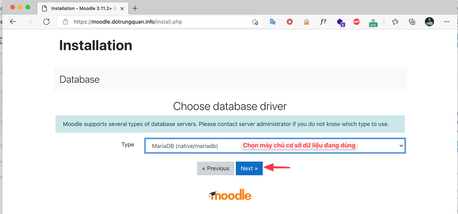Image resolution: width=458 pixels, height=214 pixels.
Task: Open the Collections panel
Action: tap(412, 22)
